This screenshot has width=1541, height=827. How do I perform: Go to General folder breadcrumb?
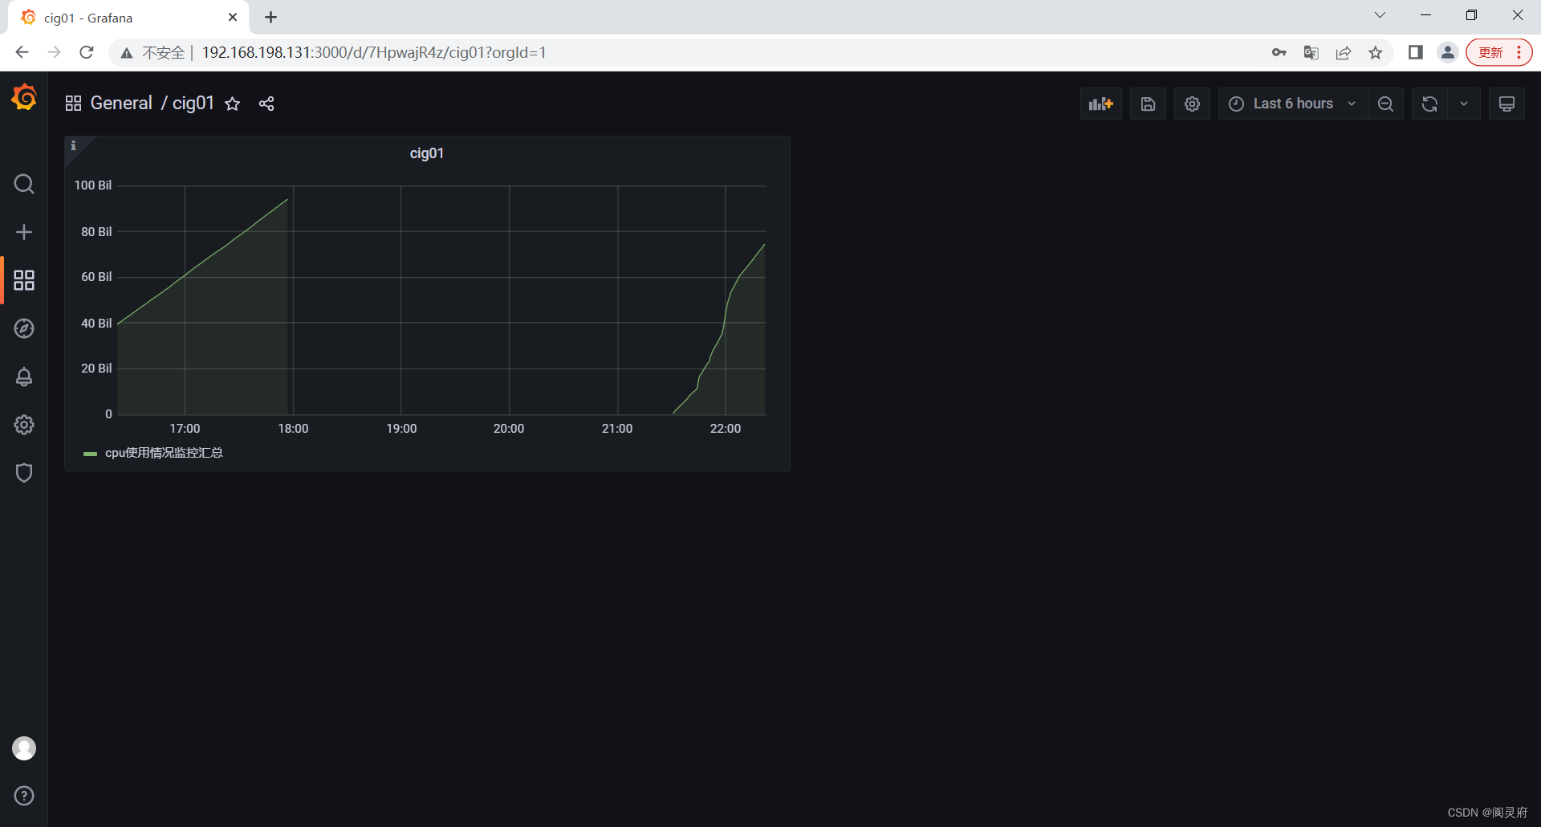pos(121,103)
